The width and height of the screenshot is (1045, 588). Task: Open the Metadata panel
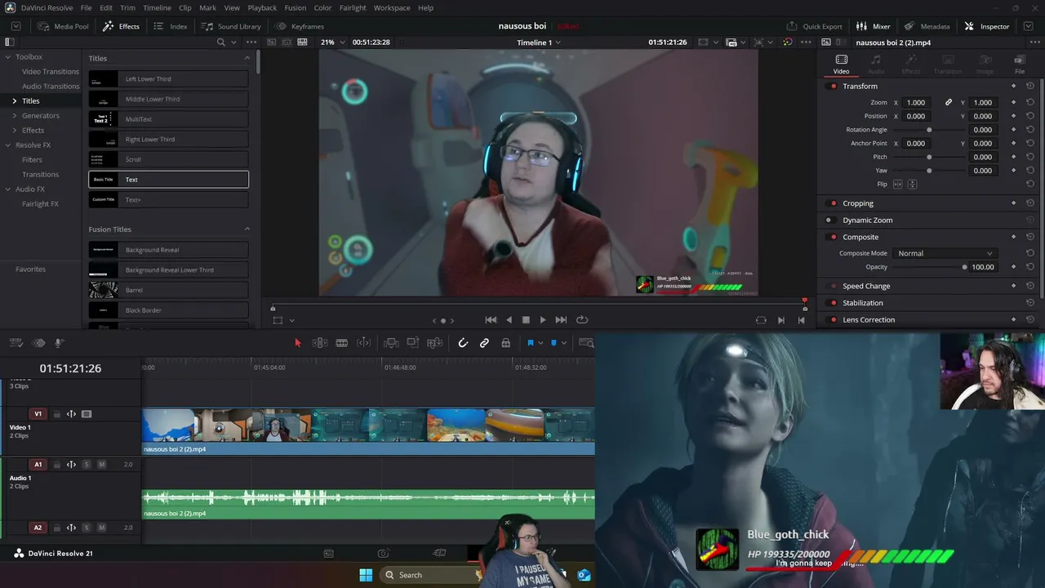coord(927,26)
